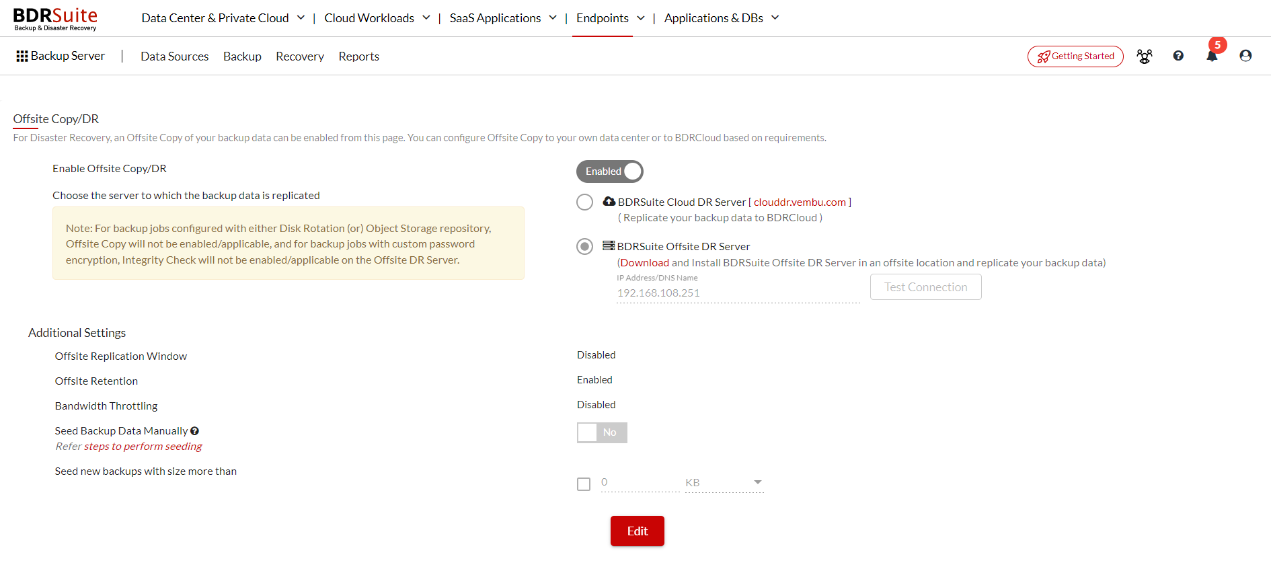The image size is (1271, 573).
Task: Expand the Endpoints menu
Action: 611,18
